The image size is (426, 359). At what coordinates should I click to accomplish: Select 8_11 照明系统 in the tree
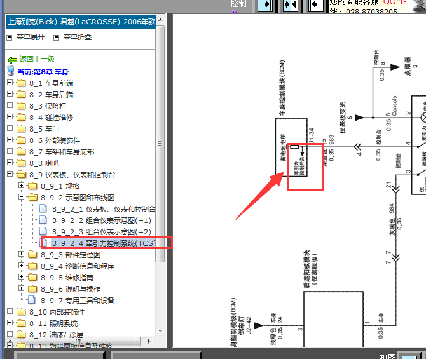coord(53,323)
